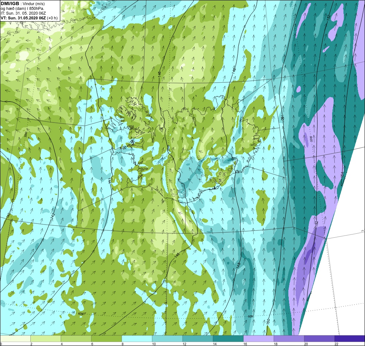Click the 'DMI/IGB' title text

pos(10,4)
